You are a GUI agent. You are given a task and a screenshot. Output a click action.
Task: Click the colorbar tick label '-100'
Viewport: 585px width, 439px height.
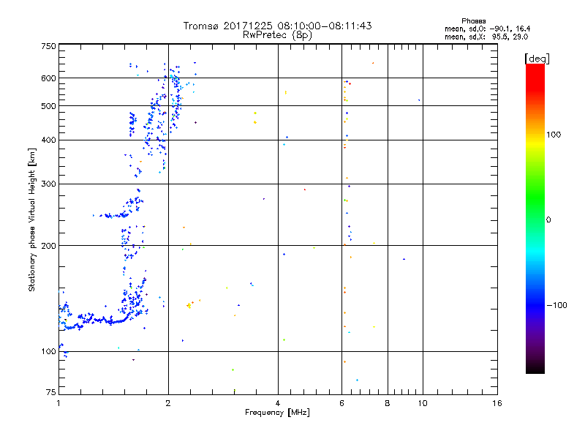pyautogui.click(x=559, y=304)
